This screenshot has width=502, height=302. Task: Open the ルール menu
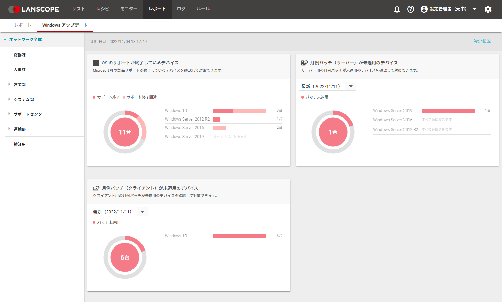(203, 9)
